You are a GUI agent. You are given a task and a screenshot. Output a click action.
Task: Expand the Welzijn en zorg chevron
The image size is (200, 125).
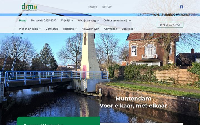tap(98, 21)
